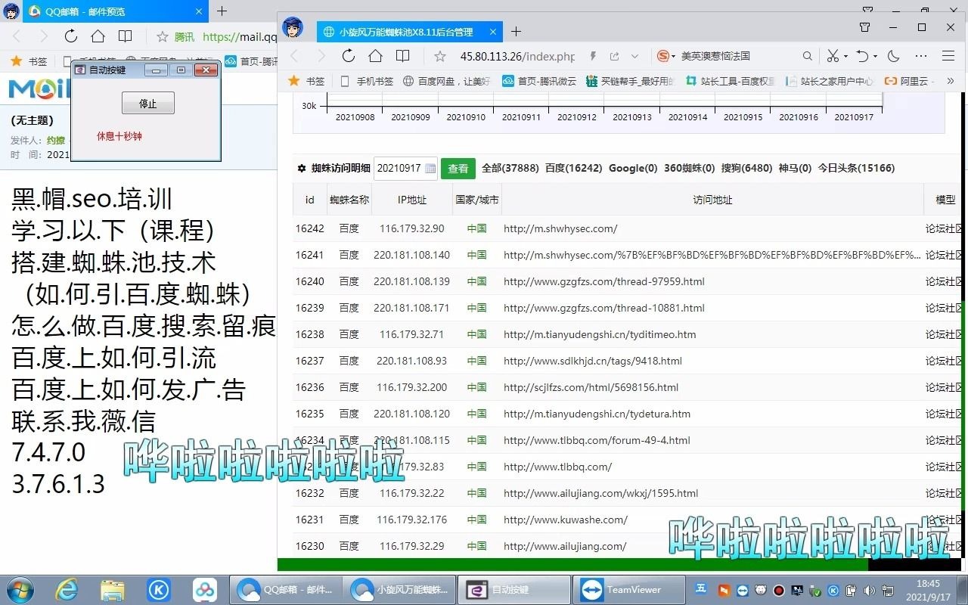This screenshot has height=605, width=968.
Task: Select QQ邮箱 - 邮件预览 tab
Action: click(x=114, y=11)
